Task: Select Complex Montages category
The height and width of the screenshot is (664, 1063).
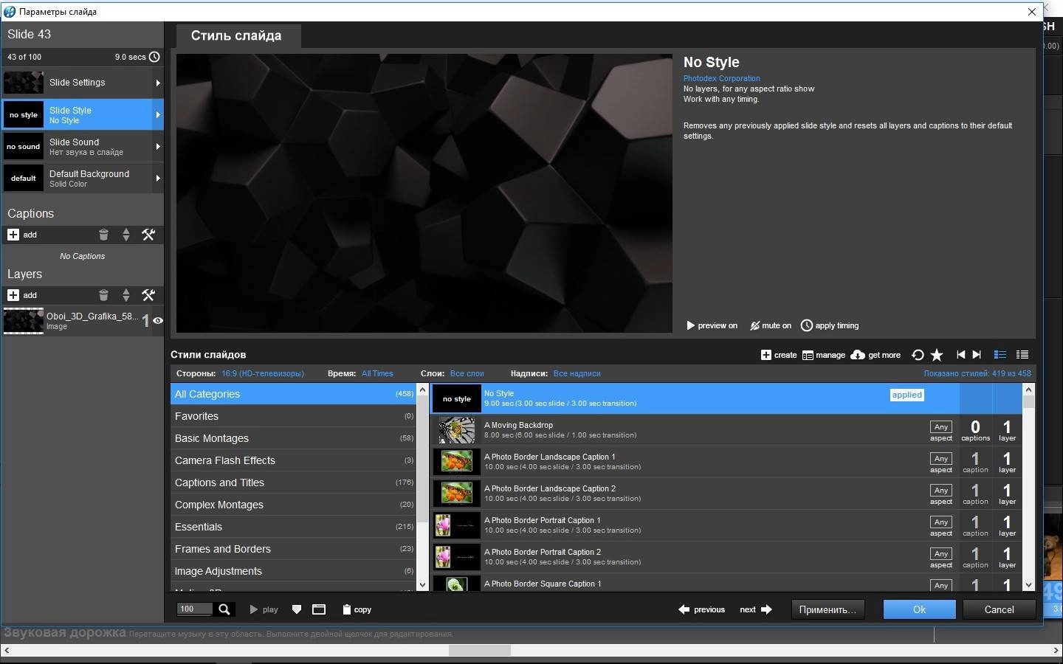Action: point(294,505)
